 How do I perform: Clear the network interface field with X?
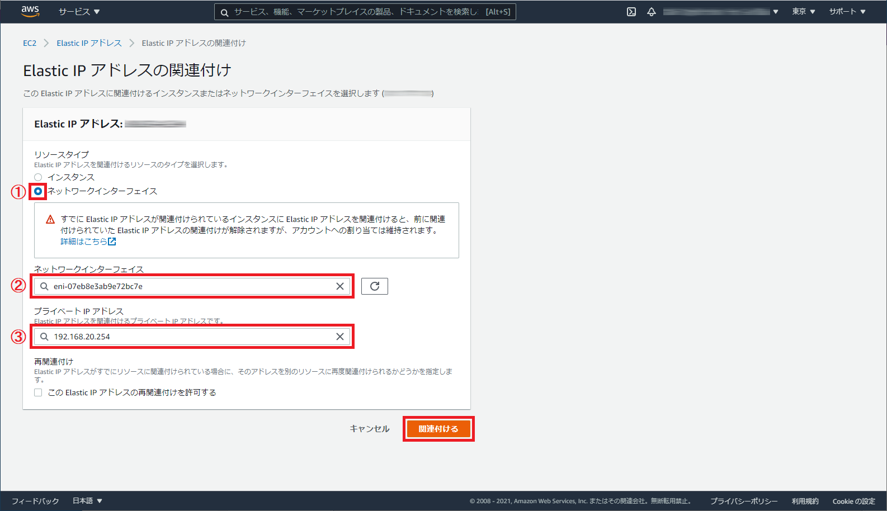click(x=340, y=286)
